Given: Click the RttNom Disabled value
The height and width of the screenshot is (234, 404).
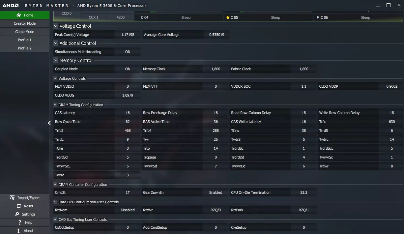Looking at the screenshot, I should (128, 210).
